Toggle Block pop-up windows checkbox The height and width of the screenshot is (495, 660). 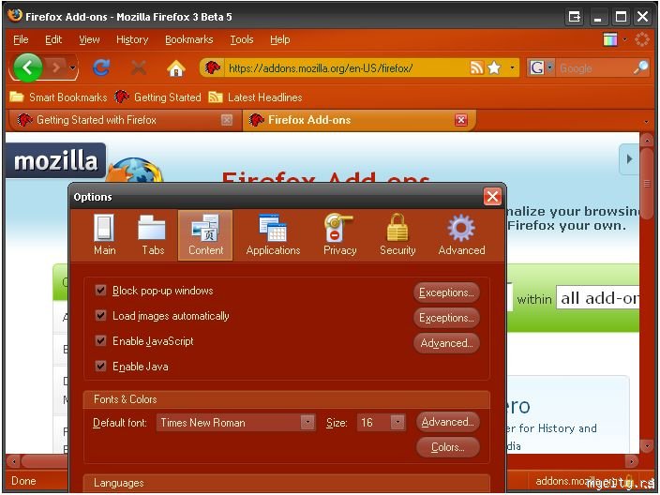(x=100, y=290)
